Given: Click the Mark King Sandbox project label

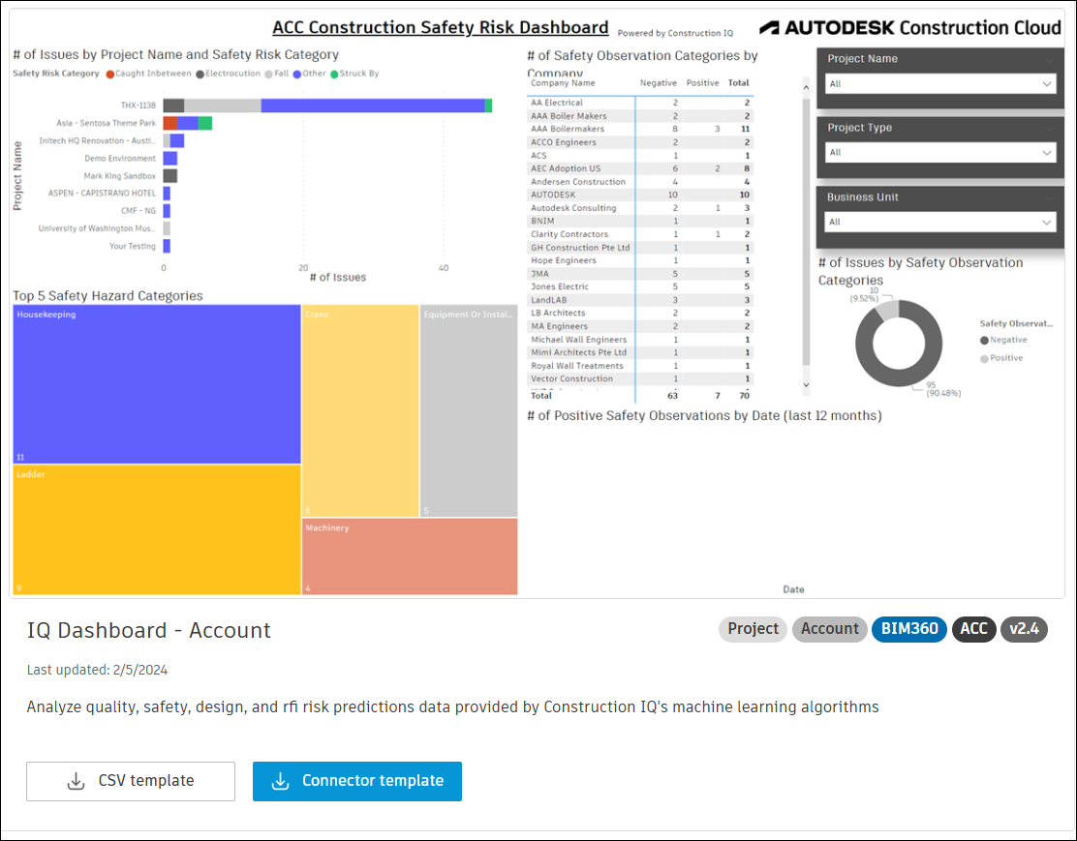Looking at the screenshot, I should [x=120, y=176].
